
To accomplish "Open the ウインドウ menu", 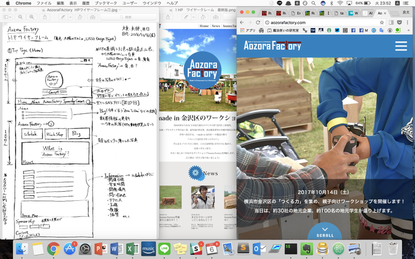I will [x=152, y=3].
